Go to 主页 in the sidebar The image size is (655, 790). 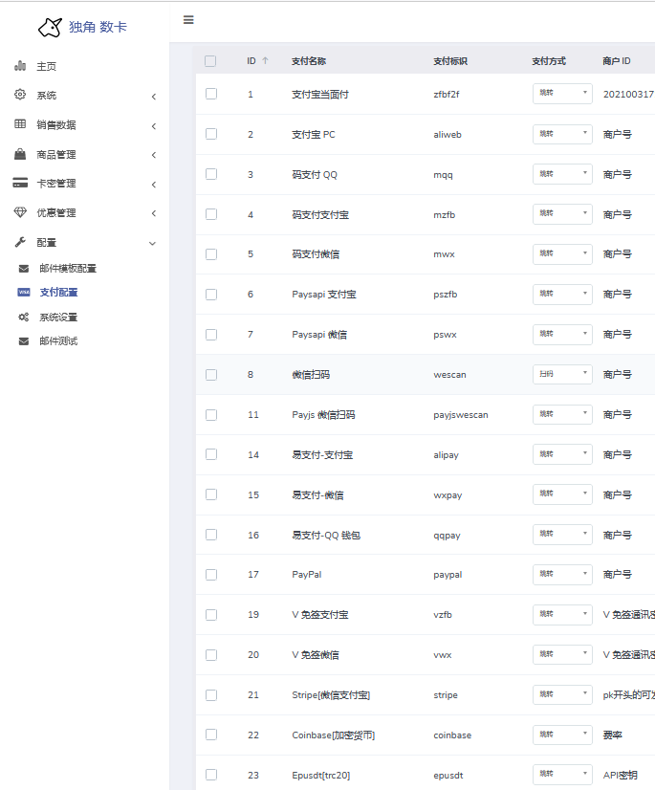point(46,67)
